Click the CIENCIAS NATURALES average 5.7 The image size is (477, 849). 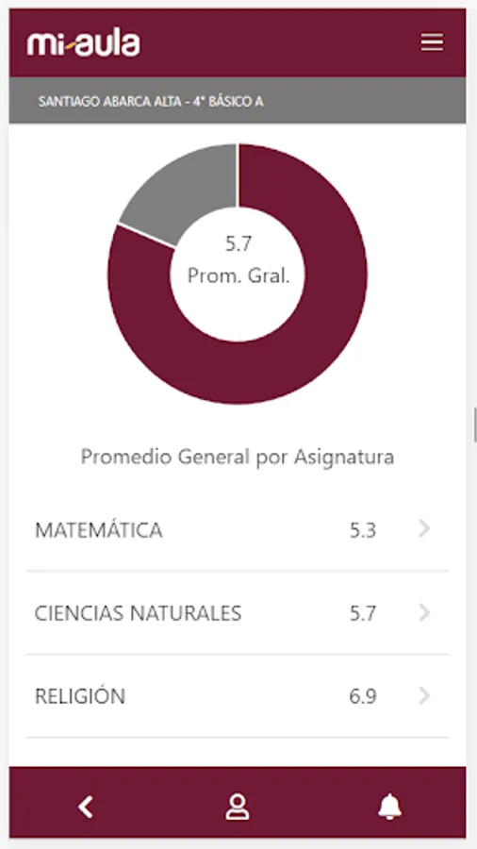pyautogui.click(x=362, y=613)
